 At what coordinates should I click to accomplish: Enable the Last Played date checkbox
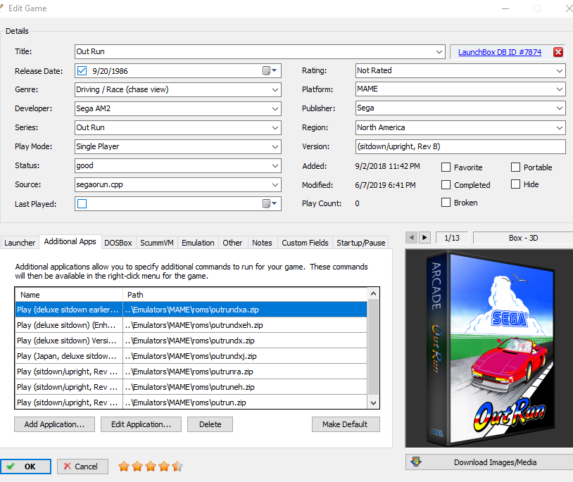tap(82, 204)
